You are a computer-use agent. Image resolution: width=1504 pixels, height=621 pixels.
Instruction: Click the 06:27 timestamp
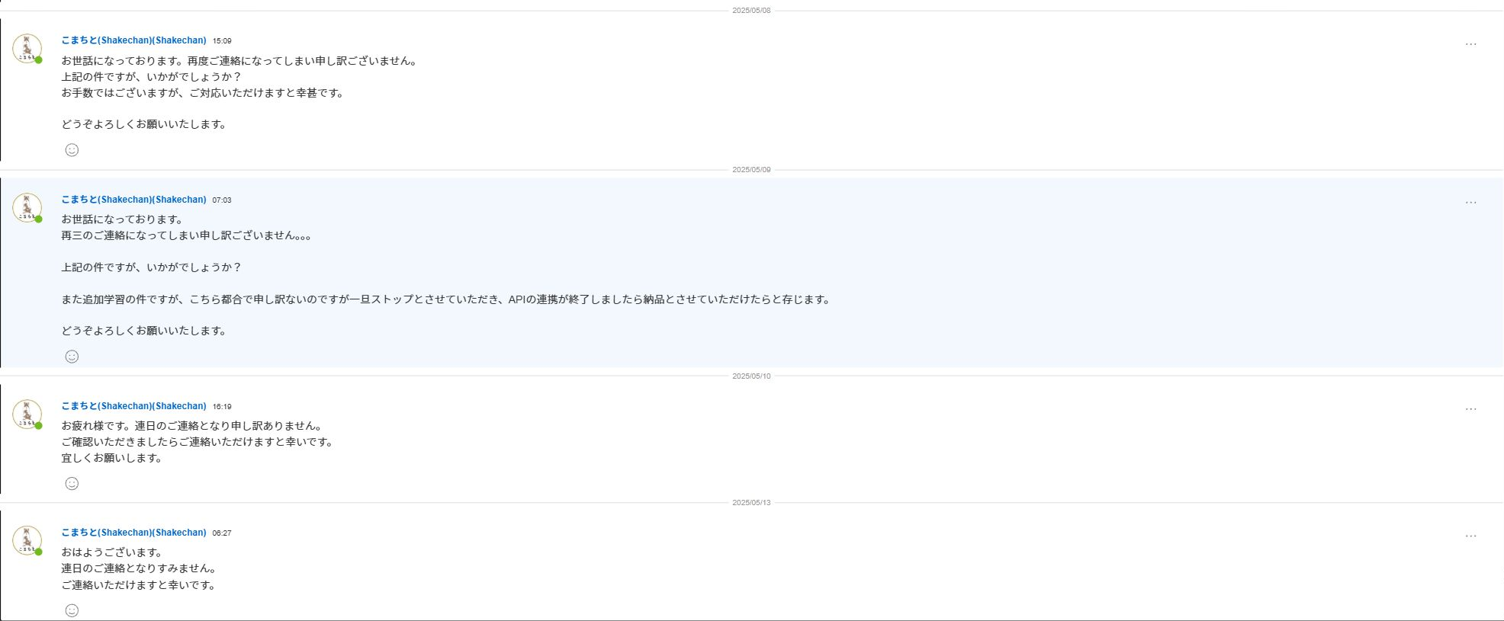point(222,533)
